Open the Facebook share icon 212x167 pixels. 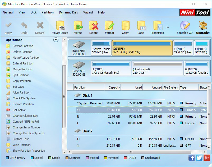[x=192, y=158]
